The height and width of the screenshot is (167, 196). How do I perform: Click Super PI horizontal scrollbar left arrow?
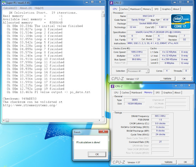[x=4, y=120]
